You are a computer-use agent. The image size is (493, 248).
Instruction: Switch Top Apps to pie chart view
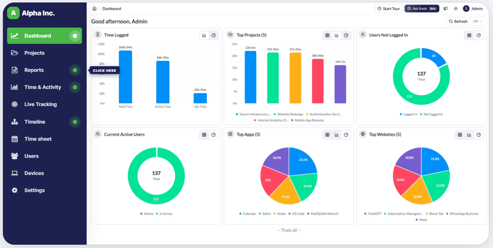tap(346, 135)
